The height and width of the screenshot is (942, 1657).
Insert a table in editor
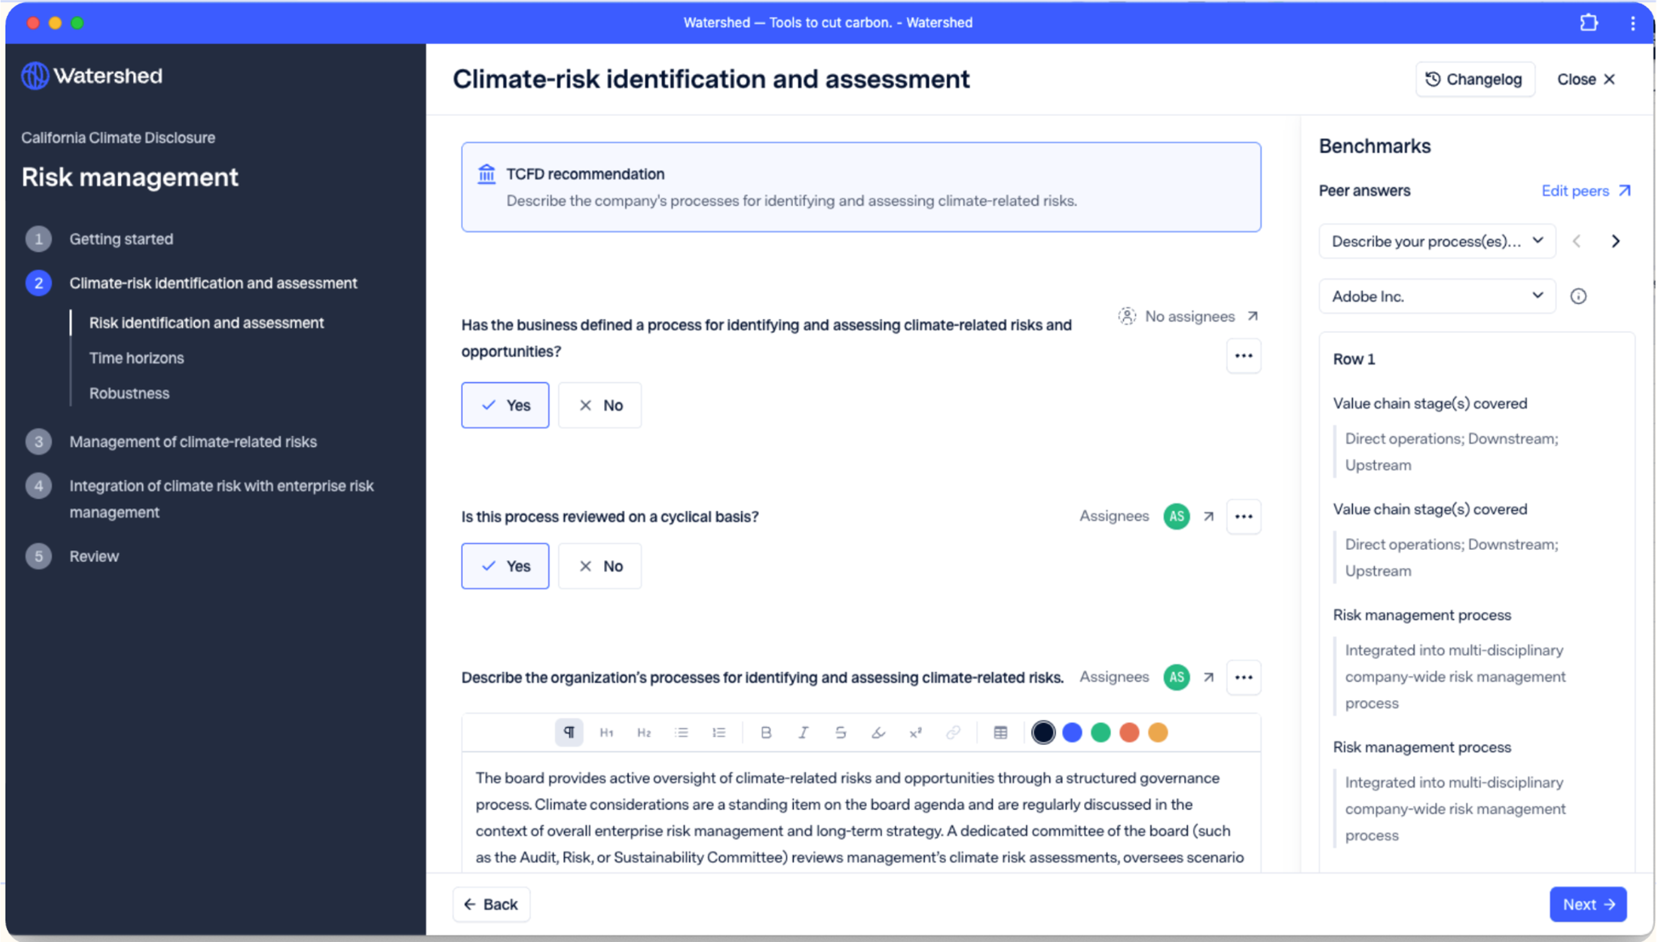point(1001,732)
